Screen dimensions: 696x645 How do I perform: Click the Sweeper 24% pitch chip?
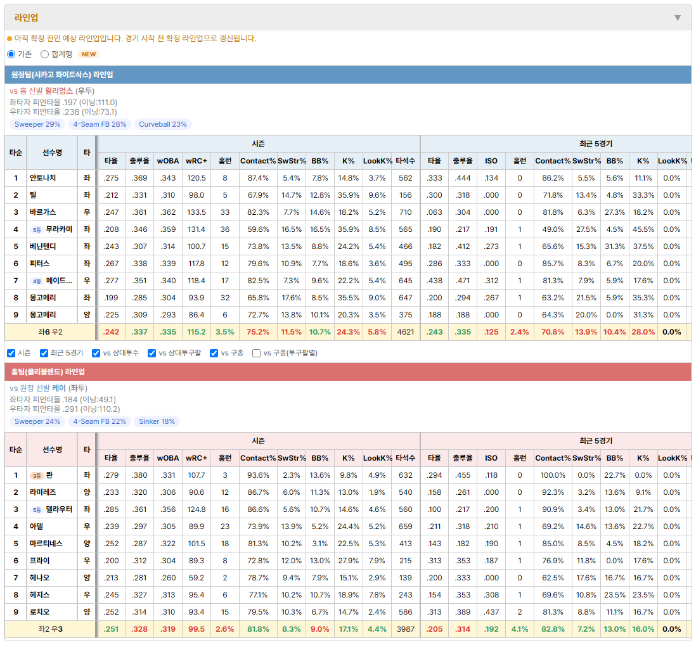click(37, 421)
